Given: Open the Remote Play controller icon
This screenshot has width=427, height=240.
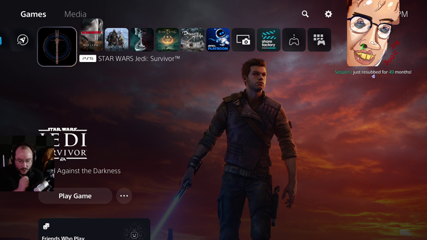Looking at the screenshot, I should coord(294,40).
